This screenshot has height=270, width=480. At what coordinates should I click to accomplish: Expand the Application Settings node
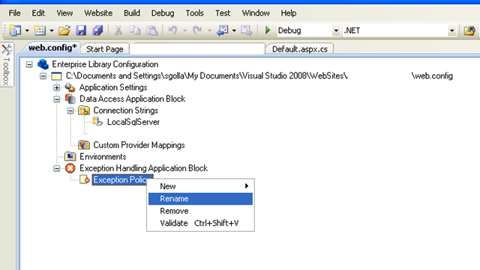click(57, 88)
